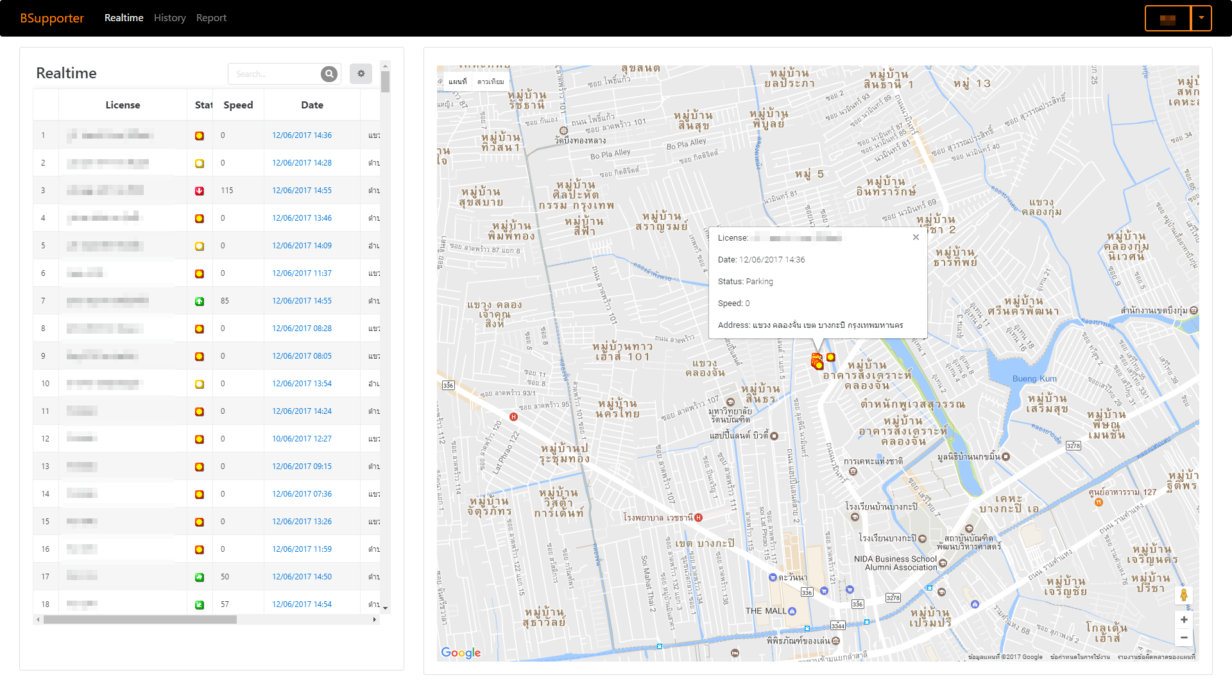Open the gear settings button
Viewport: 1232px width, 693px height.
361,74
